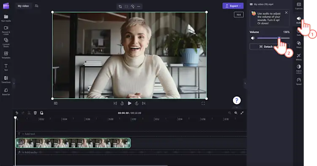Mute audio with the volume speaker icon
Image resolution: width=317 pixels, height=166 pixels.
252,38
